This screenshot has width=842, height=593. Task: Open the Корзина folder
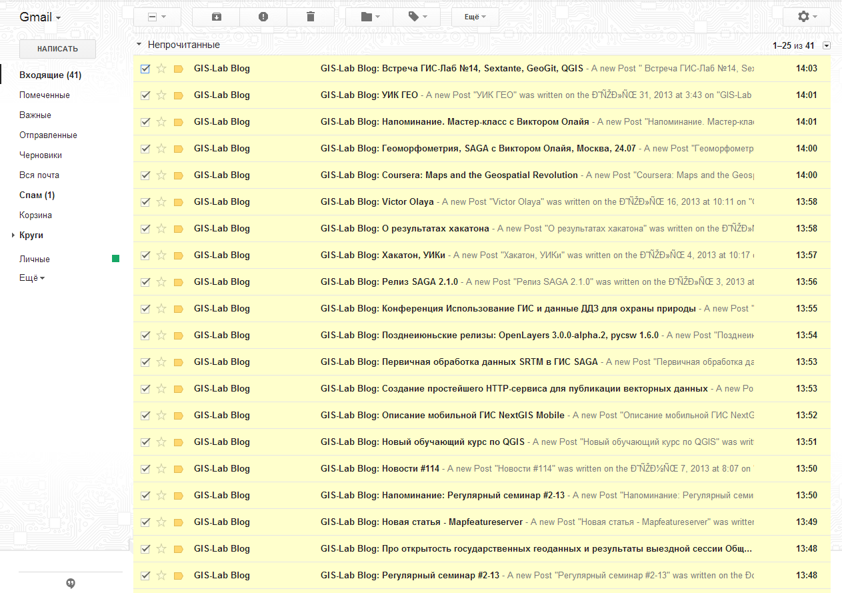tap(35, 215)
